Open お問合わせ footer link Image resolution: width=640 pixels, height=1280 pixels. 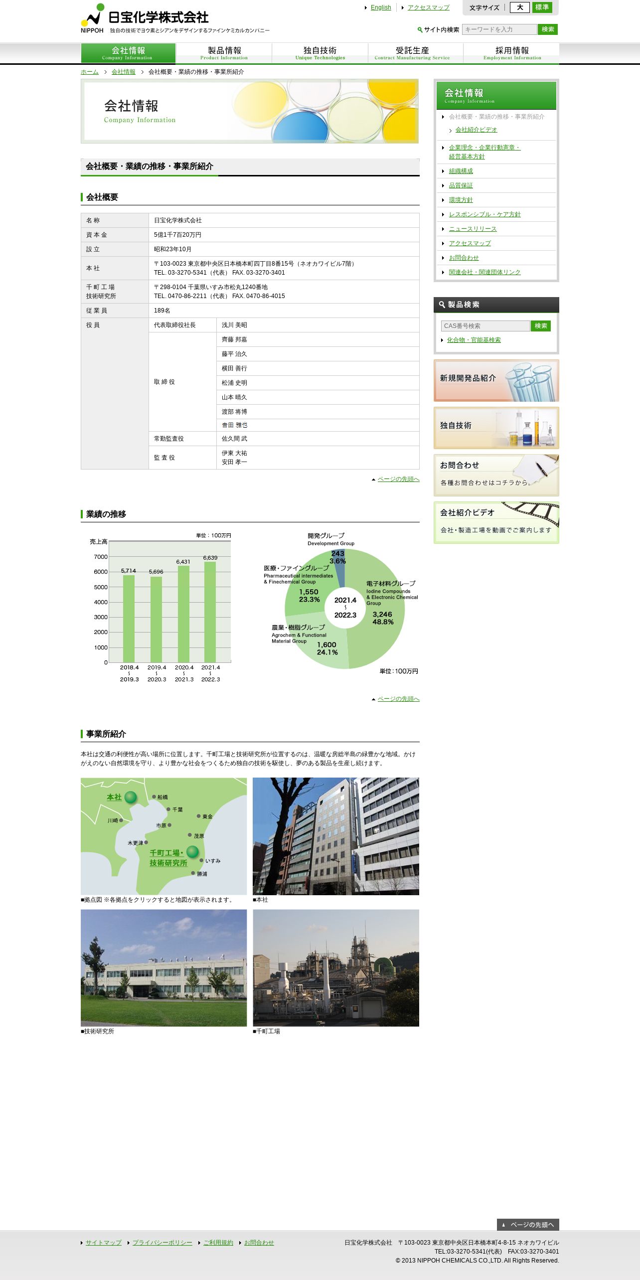coord(259,1243)
